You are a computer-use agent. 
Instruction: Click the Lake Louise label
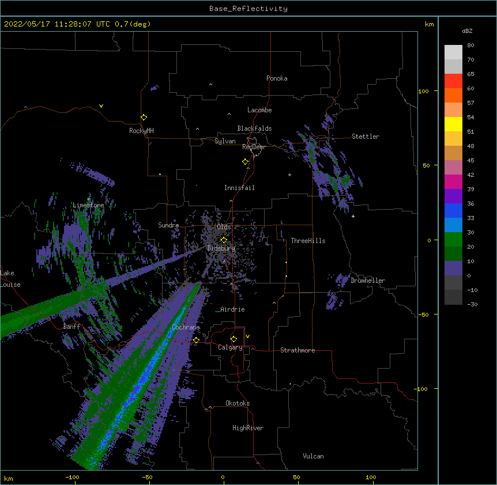point(10,279)
